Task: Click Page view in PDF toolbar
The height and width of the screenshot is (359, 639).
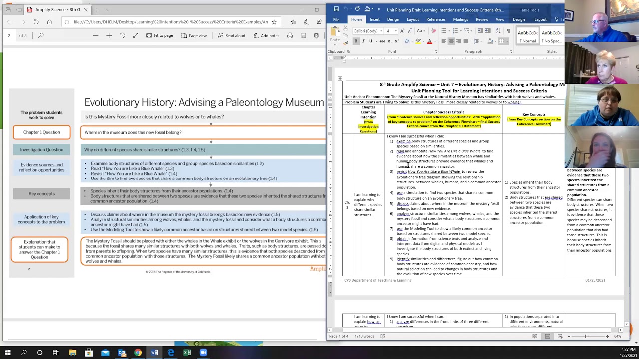Action: click(x=194, y=35)
